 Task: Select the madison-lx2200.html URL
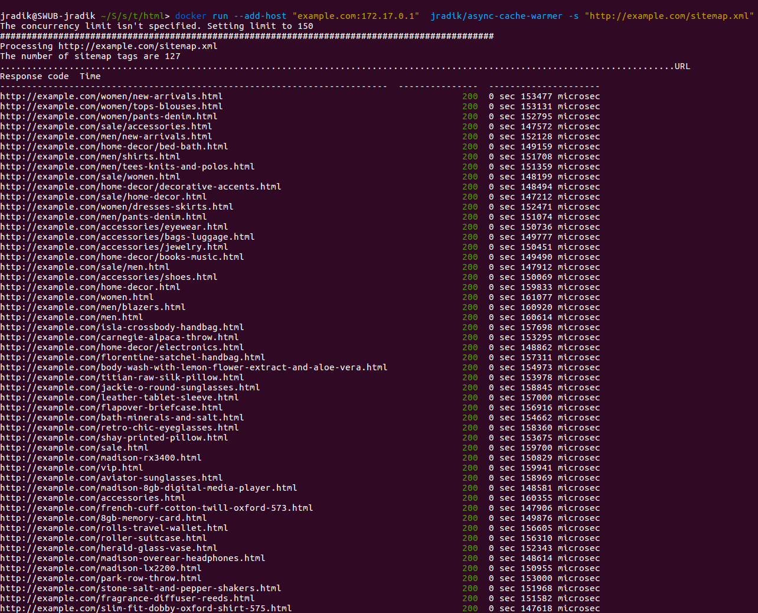coord(101,568)
